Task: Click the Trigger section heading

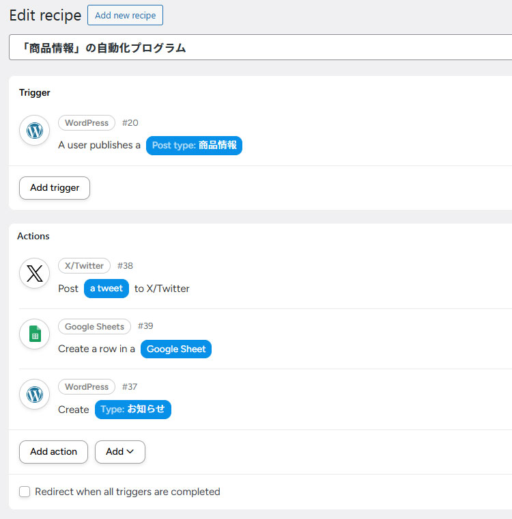Action: tap(35, 93)
